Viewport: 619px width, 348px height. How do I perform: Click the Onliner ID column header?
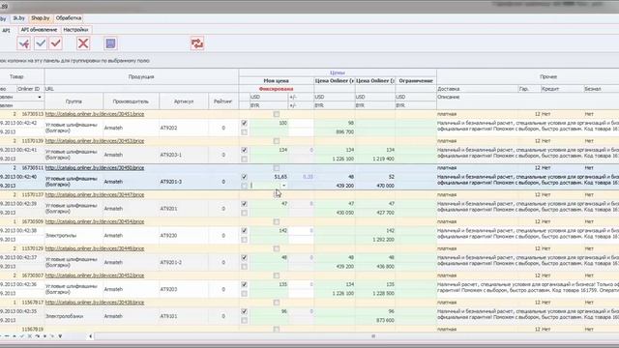pos(29,89)
